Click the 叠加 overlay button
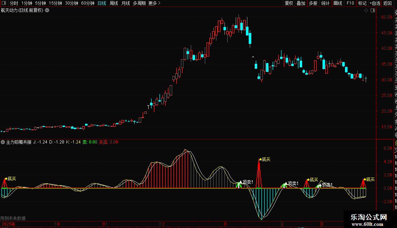Screen dimensions: 397x228 pyautogui.click(x=301, y=3)
